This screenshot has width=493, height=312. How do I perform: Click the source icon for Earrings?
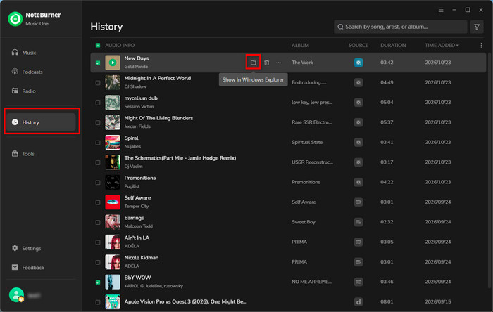(x=358, y=222)
